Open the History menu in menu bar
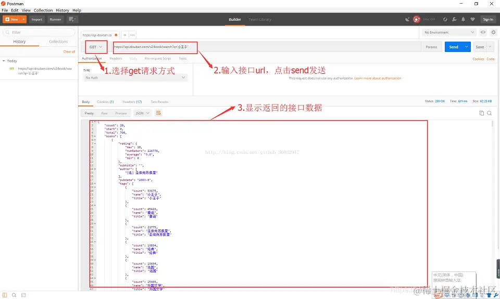The height and width of the screenshot is (299, 500). 62,10
